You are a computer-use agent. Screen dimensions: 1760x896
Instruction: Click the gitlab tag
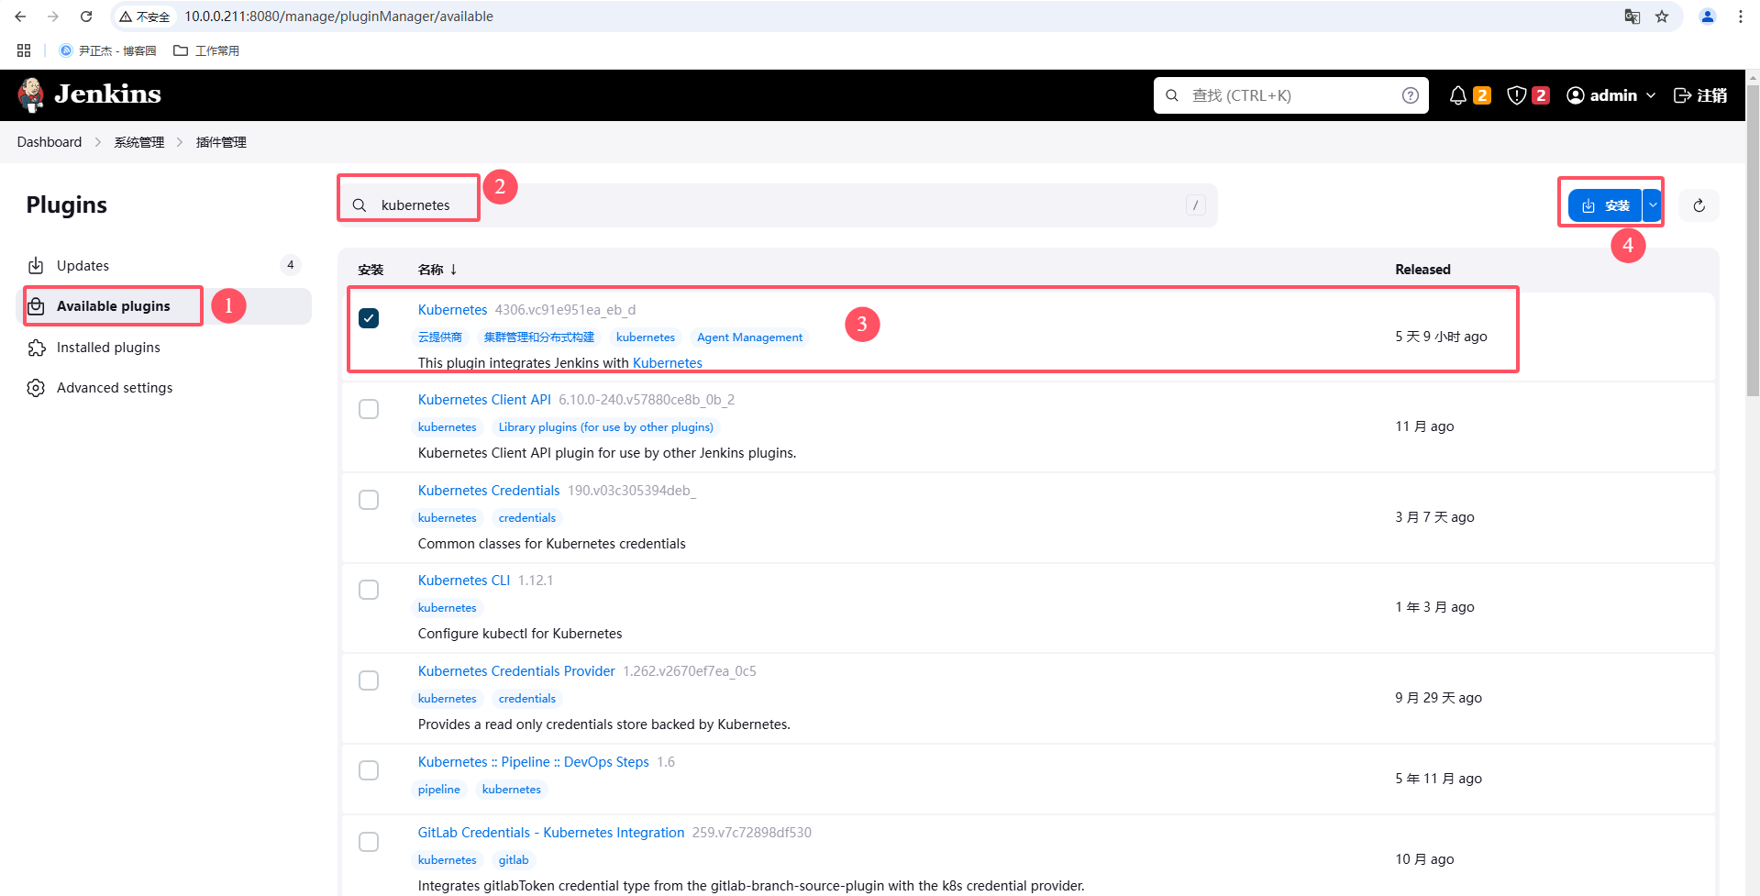coord(514,860)
